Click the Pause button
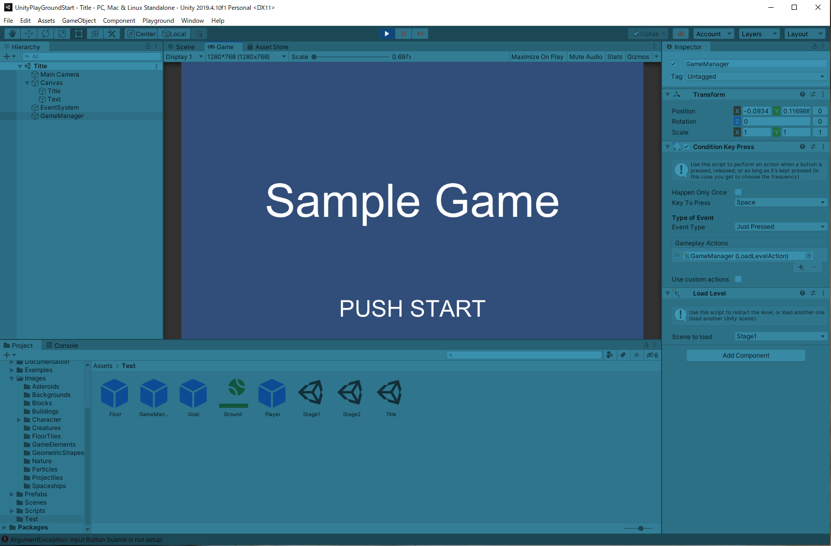The height and width of the screenshot is (546, 831). click(403, 34)
